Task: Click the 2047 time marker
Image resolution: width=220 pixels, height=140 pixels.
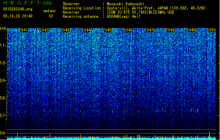Action: click(x=149, y=30)
